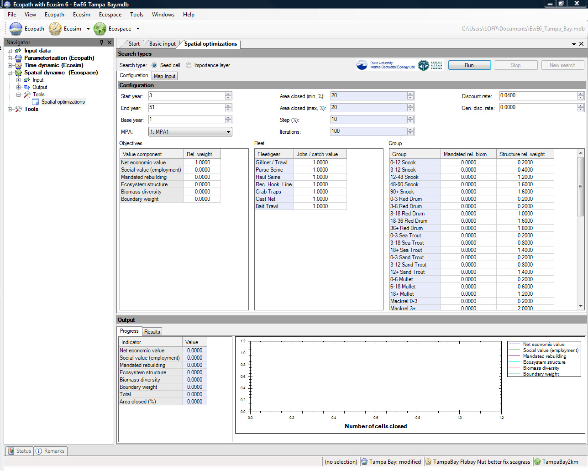Click the End year stepper arrows
Screen dimensions: 588x471
pyautogui.click(x=228, y=108)
